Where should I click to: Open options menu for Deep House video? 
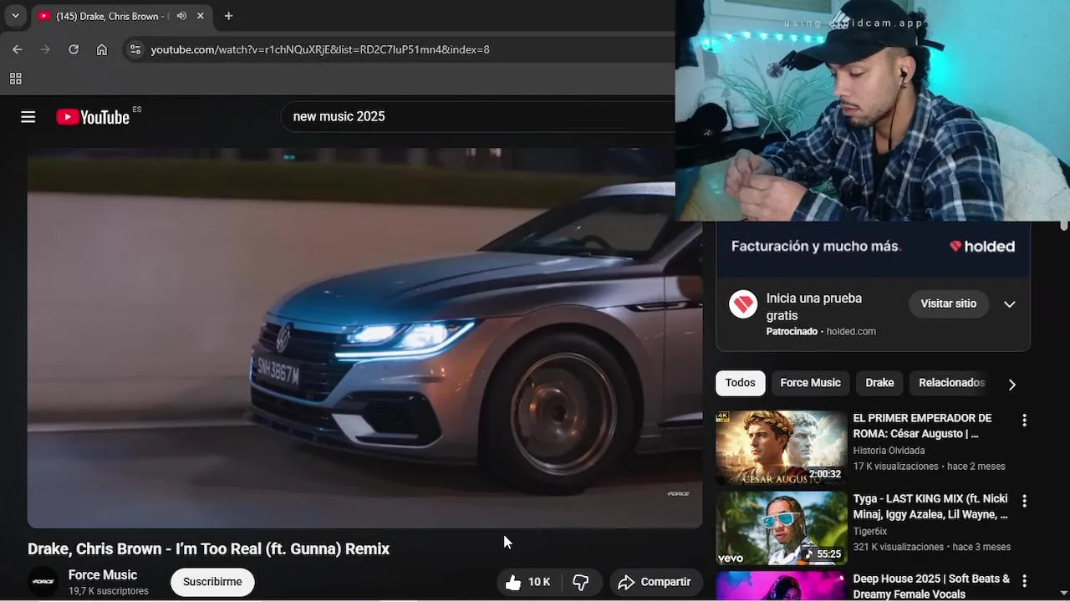tap(1024, 581)
